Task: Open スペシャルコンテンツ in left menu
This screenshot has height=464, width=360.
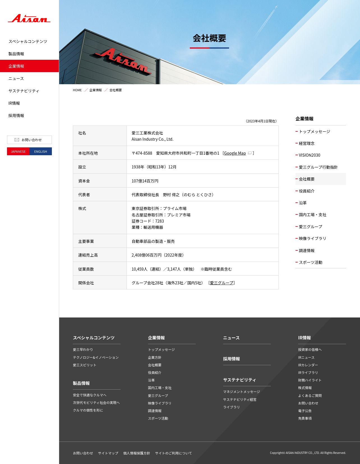Action: (x=29, y=41)
